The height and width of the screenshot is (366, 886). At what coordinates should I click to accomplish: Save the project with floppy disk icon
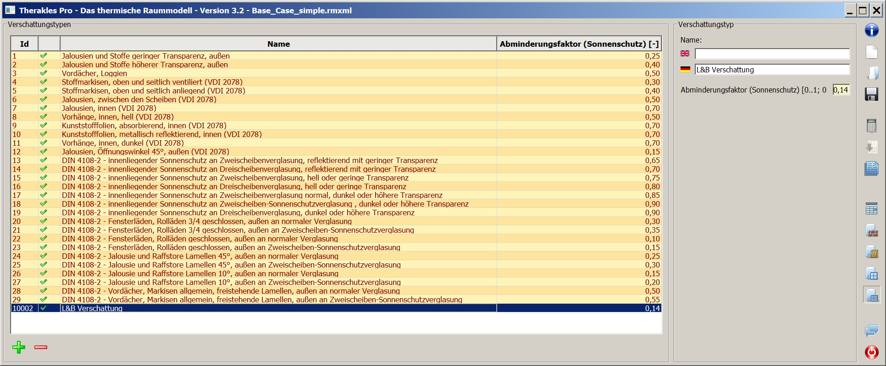click(x=871, y=94)
